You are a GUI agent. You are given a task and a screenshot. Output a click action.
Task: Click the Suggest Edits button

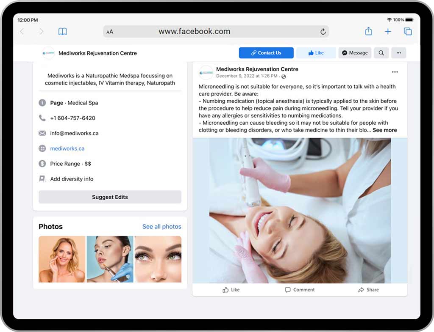pyautogui.click(x=110, y=197)
